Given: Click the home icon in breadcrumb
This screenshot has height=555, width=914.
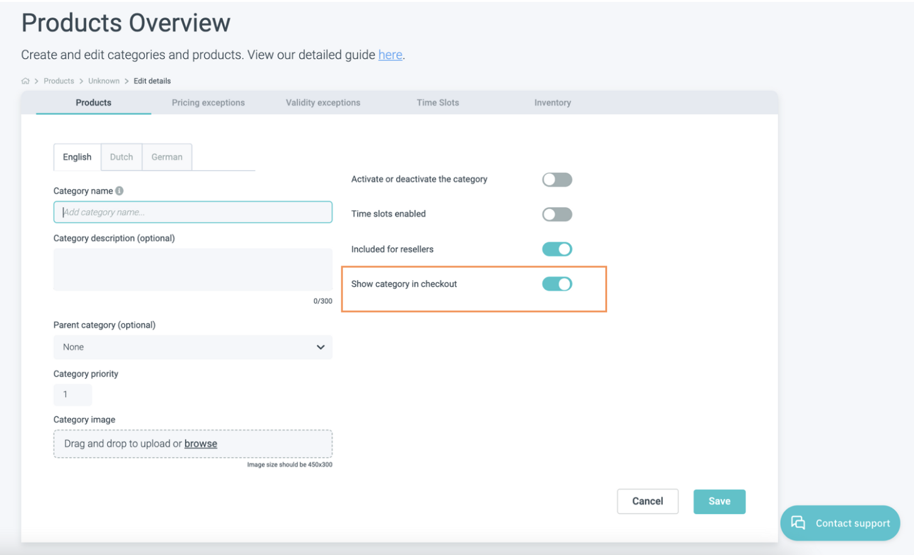Looking at the screenshot, I should pos(26,81).
